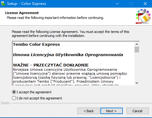This screenshot has height=118, width=152.
Task: Click inside the license agreement text box
Action: (x=73, y=63)
